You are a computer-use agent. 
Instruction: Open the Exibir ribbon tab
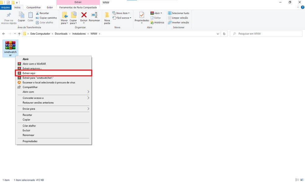coord(50,7)
